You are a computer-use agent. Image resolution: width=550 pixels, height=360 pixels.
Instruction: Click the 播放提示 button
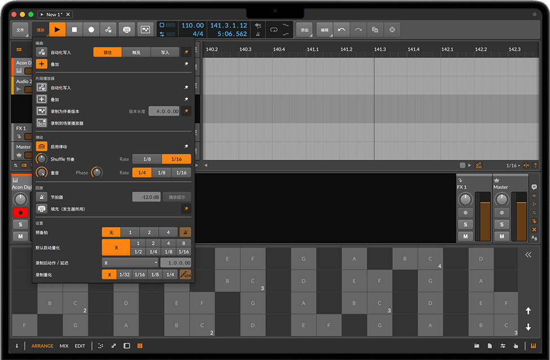177,197
